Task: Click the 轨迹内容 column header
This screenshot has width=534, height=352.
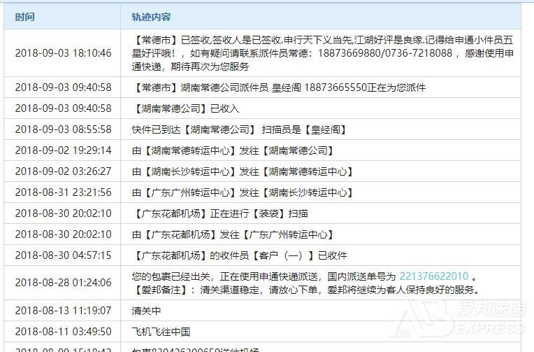Action: [x=151, y=17]
